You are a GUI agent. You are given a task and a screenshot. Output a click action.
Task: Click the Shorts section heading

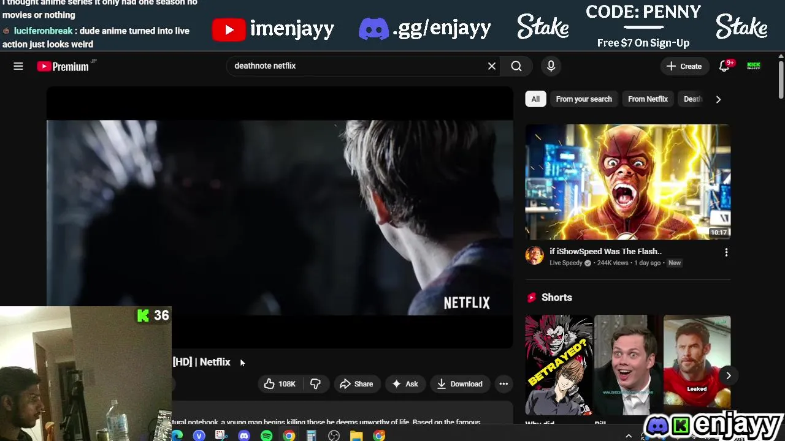click(x=556, y=297)
